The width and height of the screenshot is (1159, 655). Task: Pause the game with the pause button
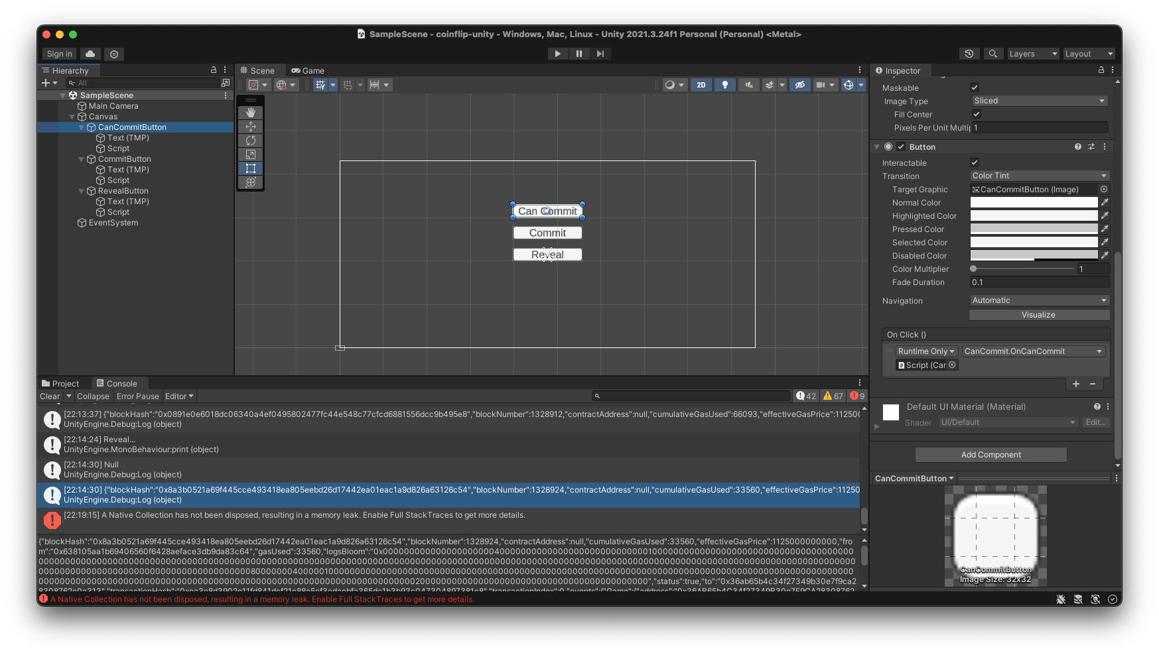(x=579, y=54)
